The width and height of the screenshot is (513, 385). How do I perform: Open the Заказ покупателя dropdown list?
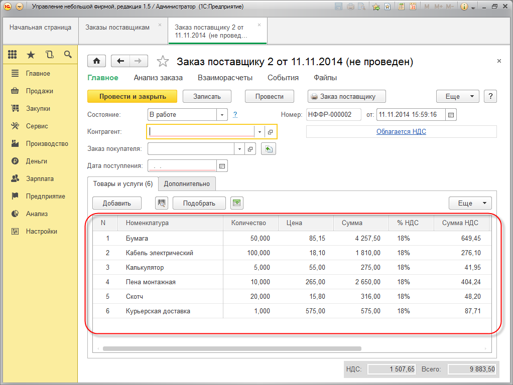[239, 149]
